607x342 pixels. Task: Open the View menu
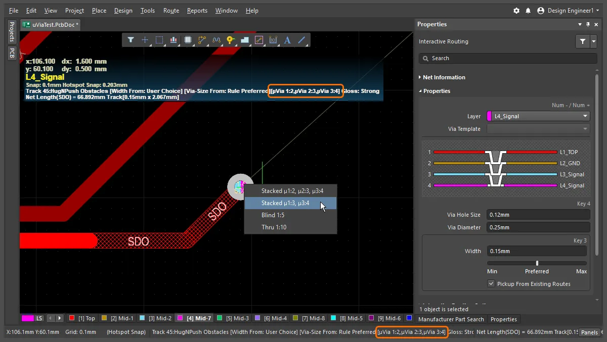(51, 11)
